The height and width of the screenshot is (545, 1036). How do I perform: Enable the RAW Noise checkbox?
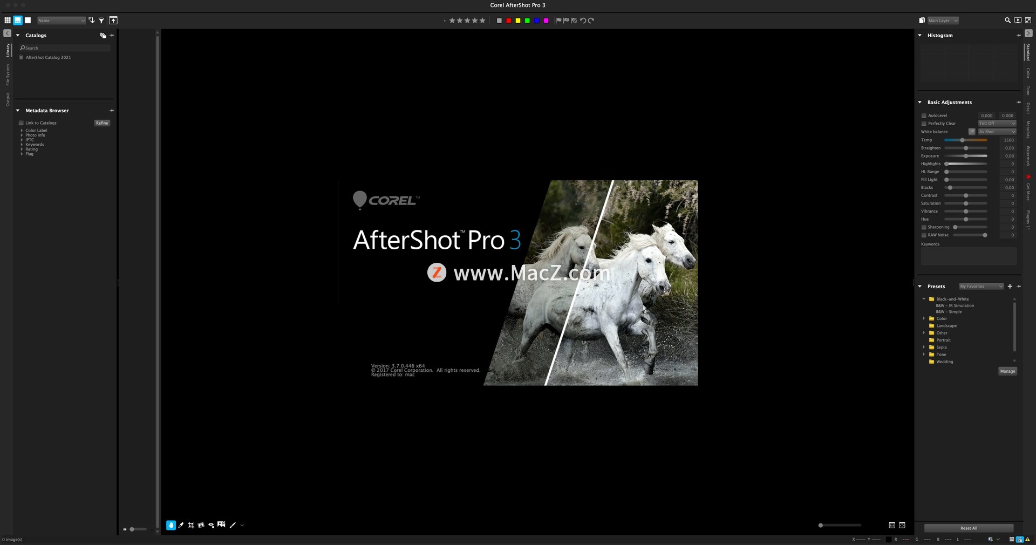pyautogui.click(x=924, y=235)
